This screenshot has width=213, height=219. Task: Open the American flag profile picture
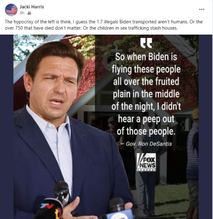pyautogui.click(x=11, y=10)
